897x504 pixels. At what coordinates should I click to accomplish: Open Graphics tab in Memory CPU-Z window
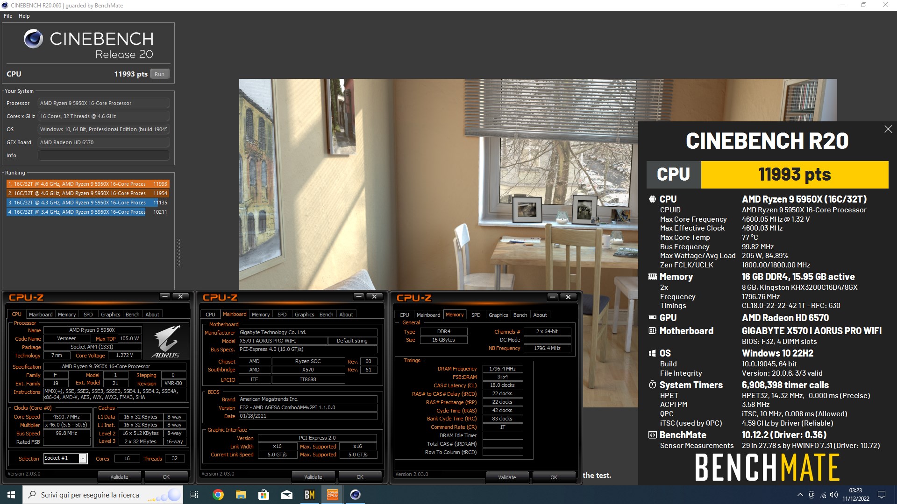click(498, 315)
